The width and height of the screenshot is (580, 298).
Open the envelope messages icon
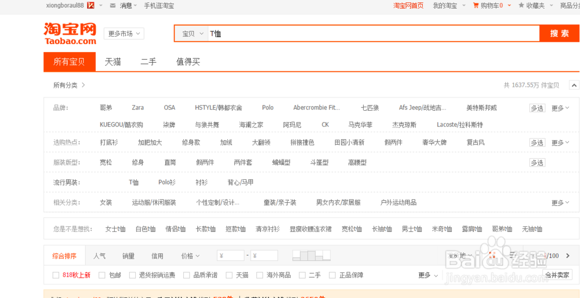click(x=113, y=6)
